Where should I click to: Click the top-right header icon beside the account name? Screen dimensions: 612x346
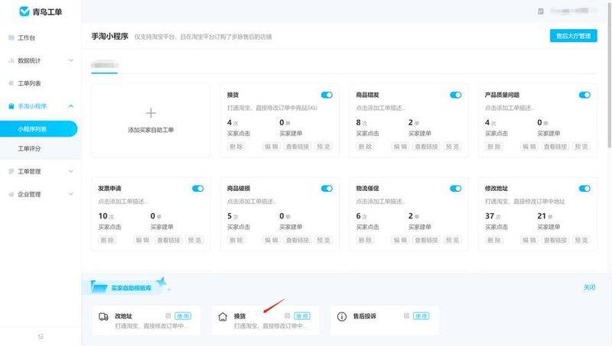tap(541, 11)
